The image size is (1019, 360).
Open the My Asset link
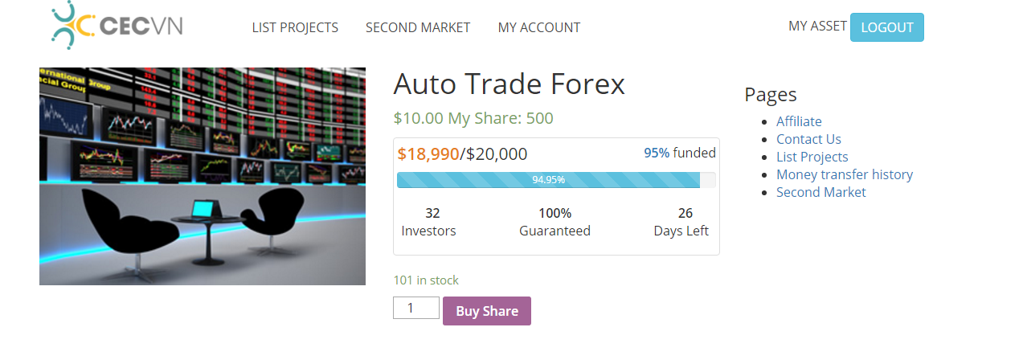point(817,26)
